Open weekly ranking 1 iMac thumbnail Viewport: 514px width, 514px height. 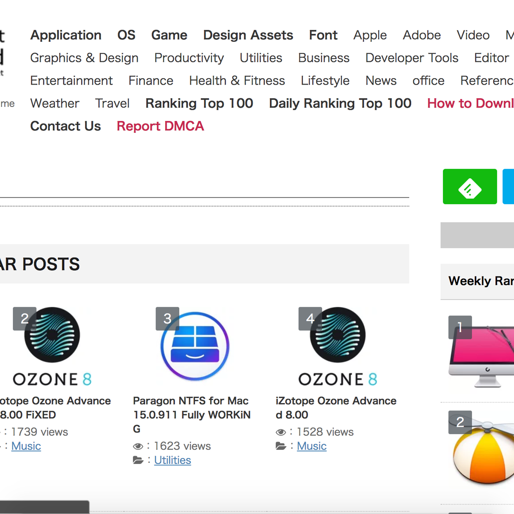(481, 356)
